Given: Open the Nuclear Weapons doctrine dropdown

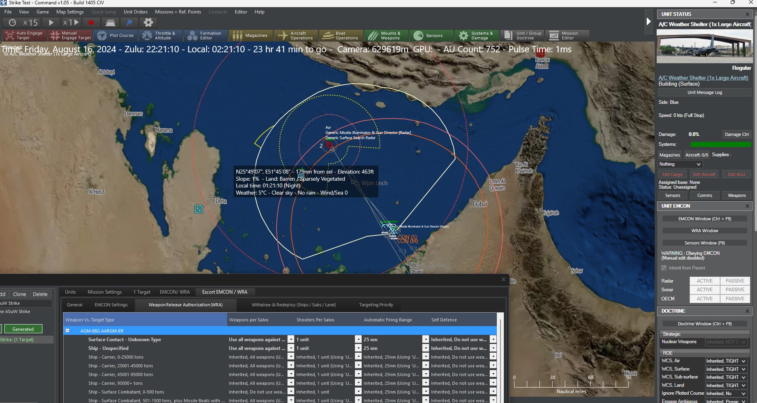Looking at the screenshot, I should point(726,342).
